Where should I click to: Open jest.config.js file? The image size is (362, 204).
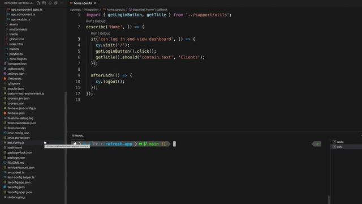16,143
